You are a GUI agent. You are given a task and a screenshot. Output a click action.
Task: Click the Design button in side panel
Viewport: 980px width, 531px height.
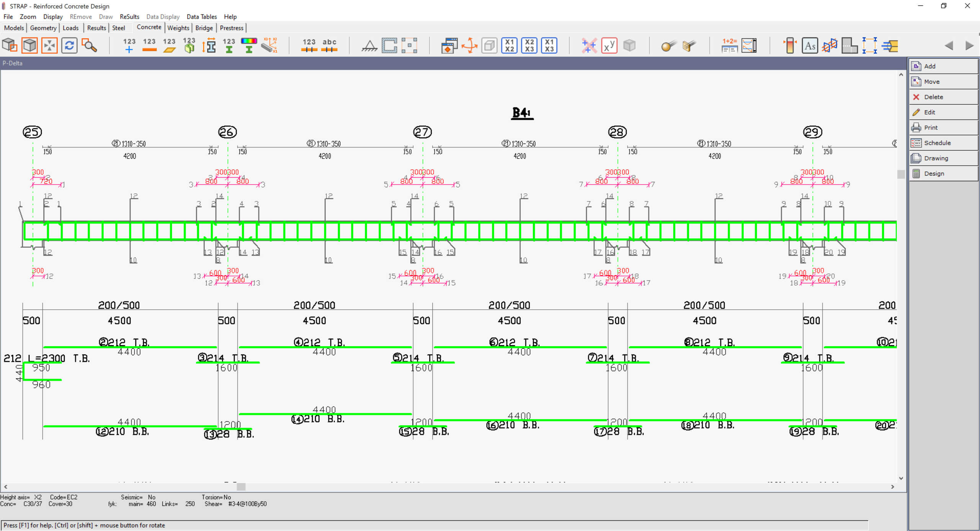[x=934, y=173]
